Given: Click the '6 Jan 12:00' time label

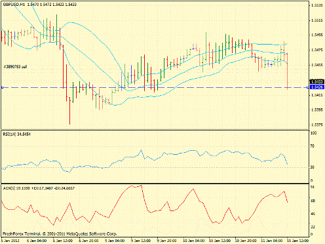Looking at the screenshot, I should (62, 241).
